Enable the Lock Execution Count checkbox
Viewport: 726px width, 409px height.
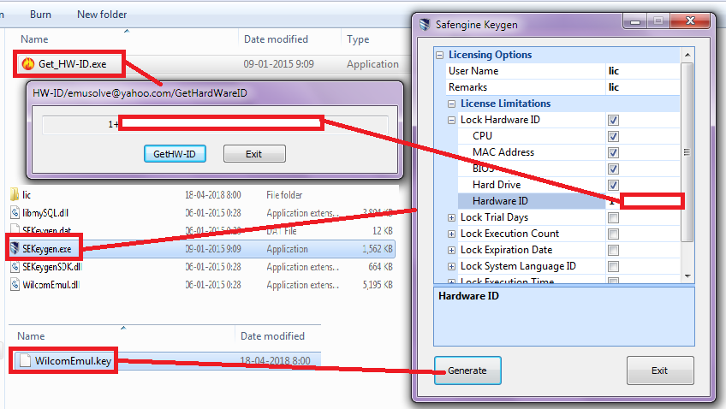[614, 234]
